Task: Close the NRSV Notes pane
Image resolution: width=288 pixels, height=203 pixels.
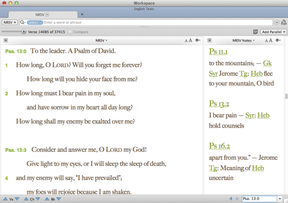Action: [209, 40]
